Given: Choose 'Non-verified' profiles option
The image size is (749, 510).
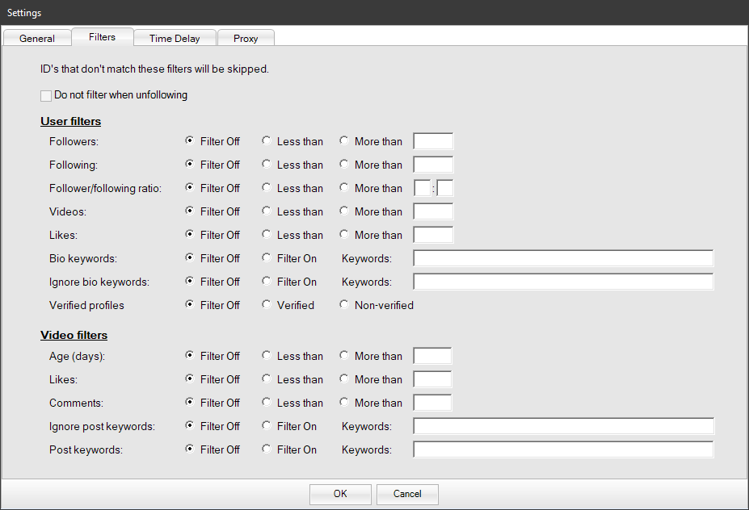Looking at the screenshot, I should [344, 305].
